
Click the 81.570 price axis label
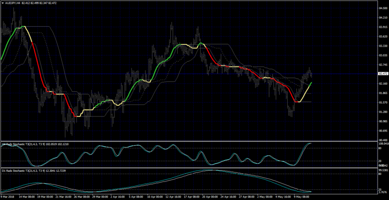(x=383, y=102)
